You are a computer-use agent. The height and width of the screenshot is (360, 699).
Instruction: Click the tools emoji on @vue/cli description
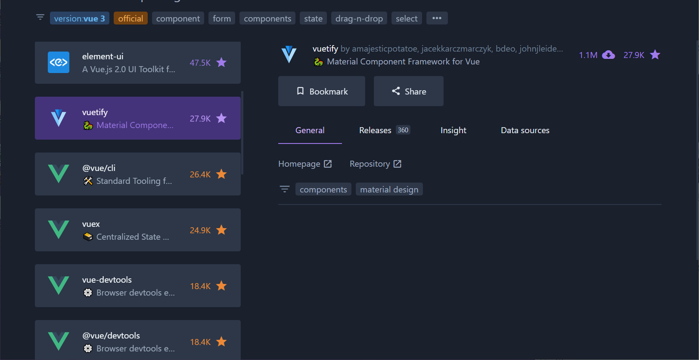point(88,181)
